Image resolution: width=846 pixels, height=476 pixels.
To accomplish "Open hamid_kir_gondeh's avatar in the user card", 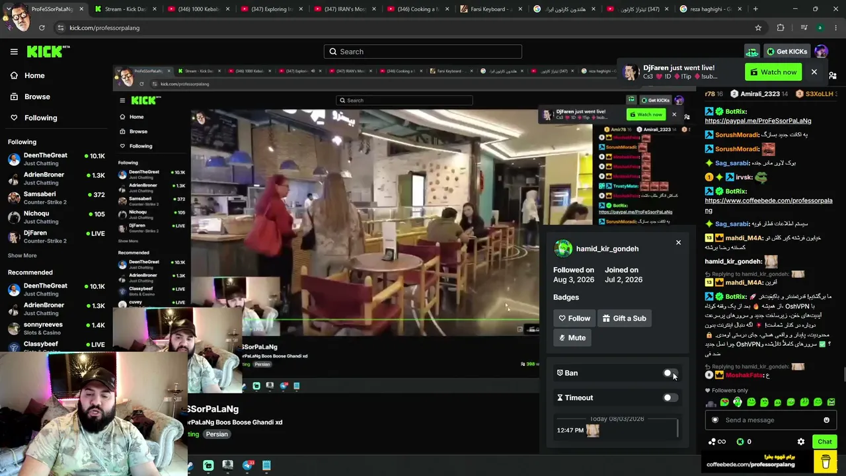I will pos(563,249).
